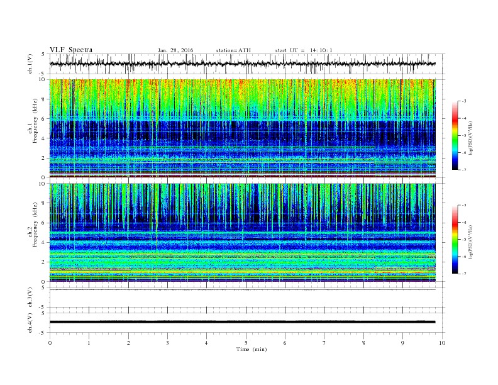This screenshot has height=385, width=498.
Task: Click inside the ch.2 spectrogram panel
Action: (x=245, y=233)
